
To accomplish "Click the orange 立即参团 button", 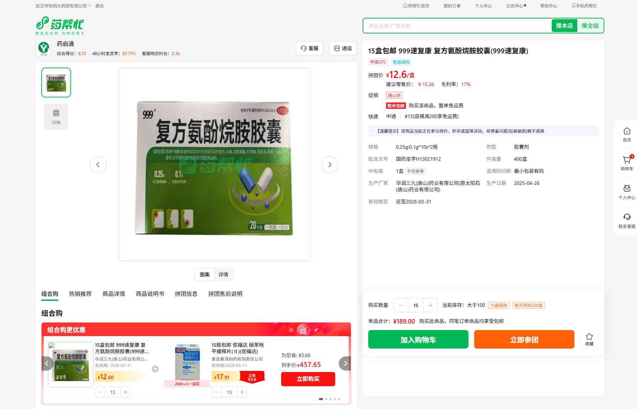I will pos(524,339).
